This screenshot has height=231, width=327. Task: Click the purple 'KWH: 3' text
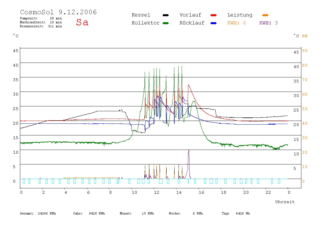269,23
